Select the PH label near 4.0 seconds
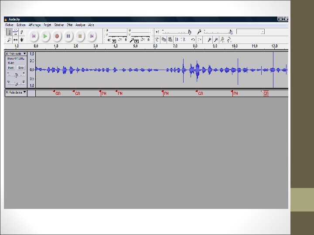 tap(120, 93)
